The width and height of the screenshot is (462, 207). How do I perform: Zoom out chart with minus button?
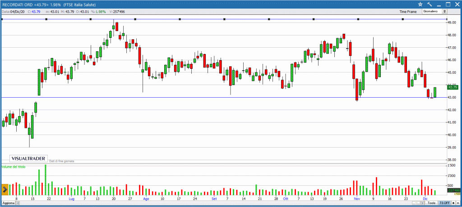coord(458,203)
